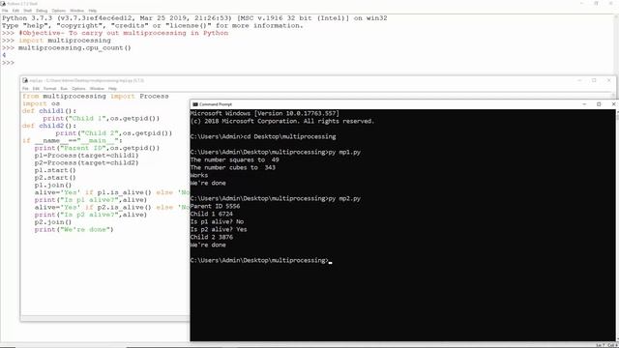This screenshot has width=619, height=348.
Task: Click the mp2.py editor title bar icon
Action: point(25,80)
